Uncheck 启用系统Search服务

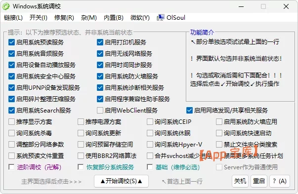click(11, 110)
